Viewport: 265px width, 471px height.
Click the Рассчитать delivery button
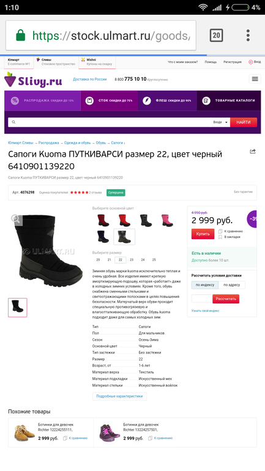(x=226, y=299)
